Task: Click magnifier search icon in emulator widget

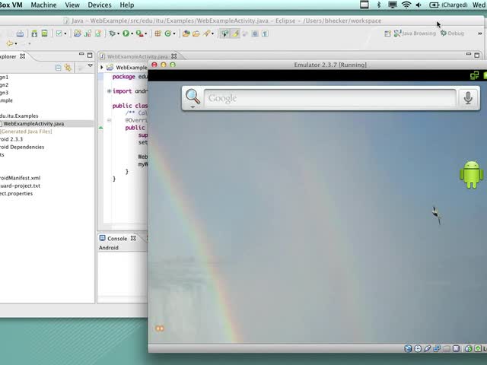Action: click(x=193, y=97)
